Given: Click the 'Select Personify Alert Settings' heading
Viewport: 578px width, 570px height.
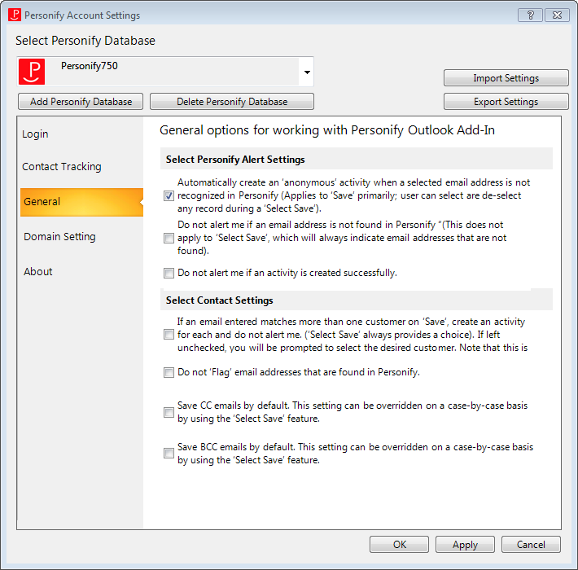Looking at the screenshot, I should pyautogui.click(x=235, y=160).
